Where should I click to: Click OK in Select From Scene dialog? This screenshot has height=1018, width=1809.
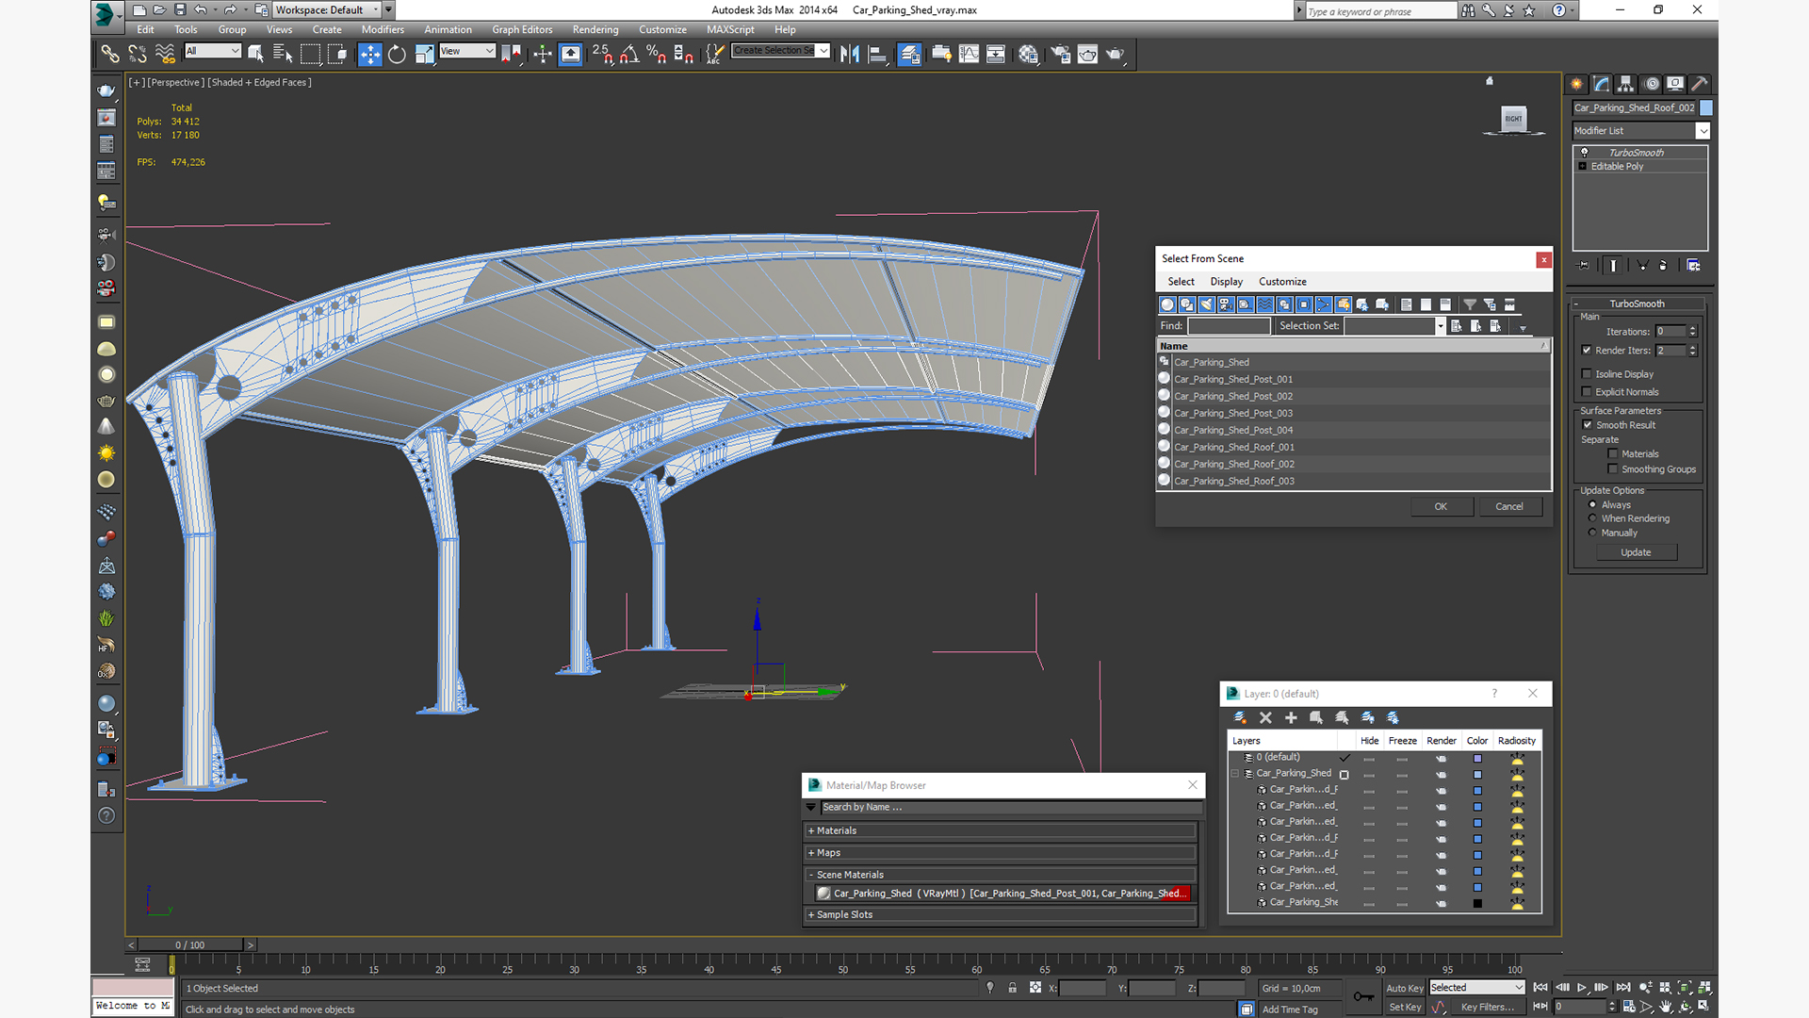1441,507
